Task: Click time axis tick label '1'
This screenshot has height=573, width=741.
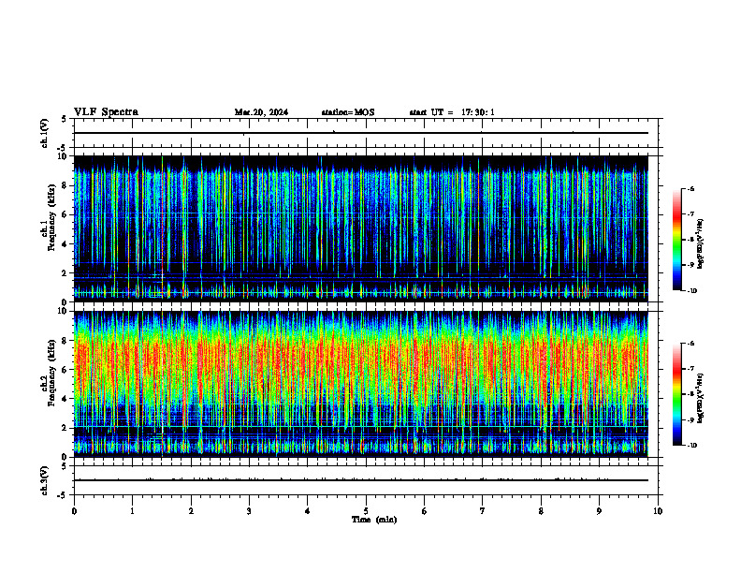Action: pyautogui.click(x=132, y=511)
